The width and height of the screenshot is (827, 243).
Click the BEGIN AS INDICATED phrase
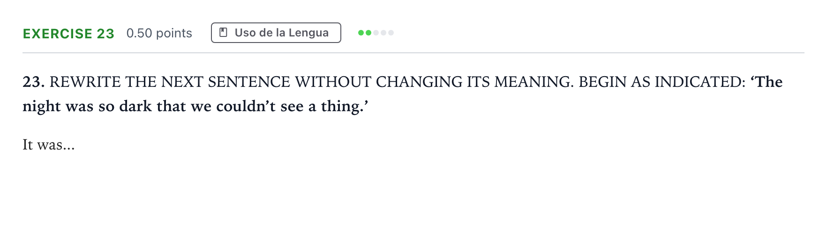[662, 82]
